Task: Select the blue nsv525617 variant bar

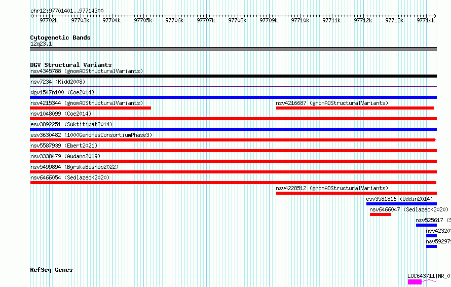Action: coord(426,225)
